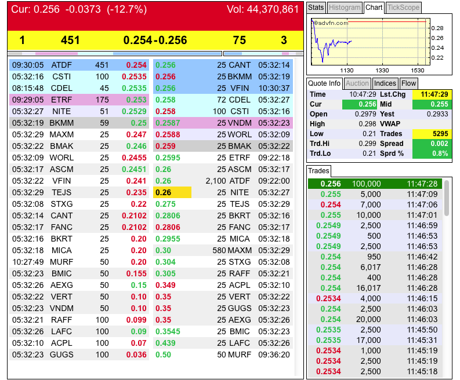
Task: Click the ATDF ask of 2,100
Action: click(223, 181)
